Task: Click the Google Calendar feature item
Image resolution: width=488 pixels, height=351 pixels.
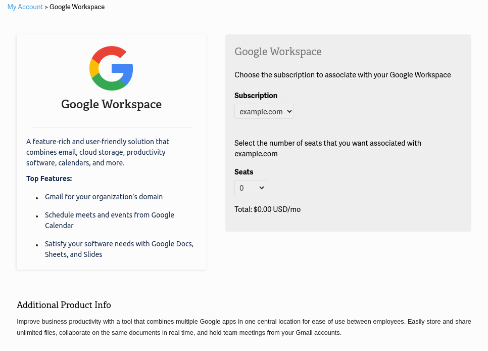Action: click(109, 220)
